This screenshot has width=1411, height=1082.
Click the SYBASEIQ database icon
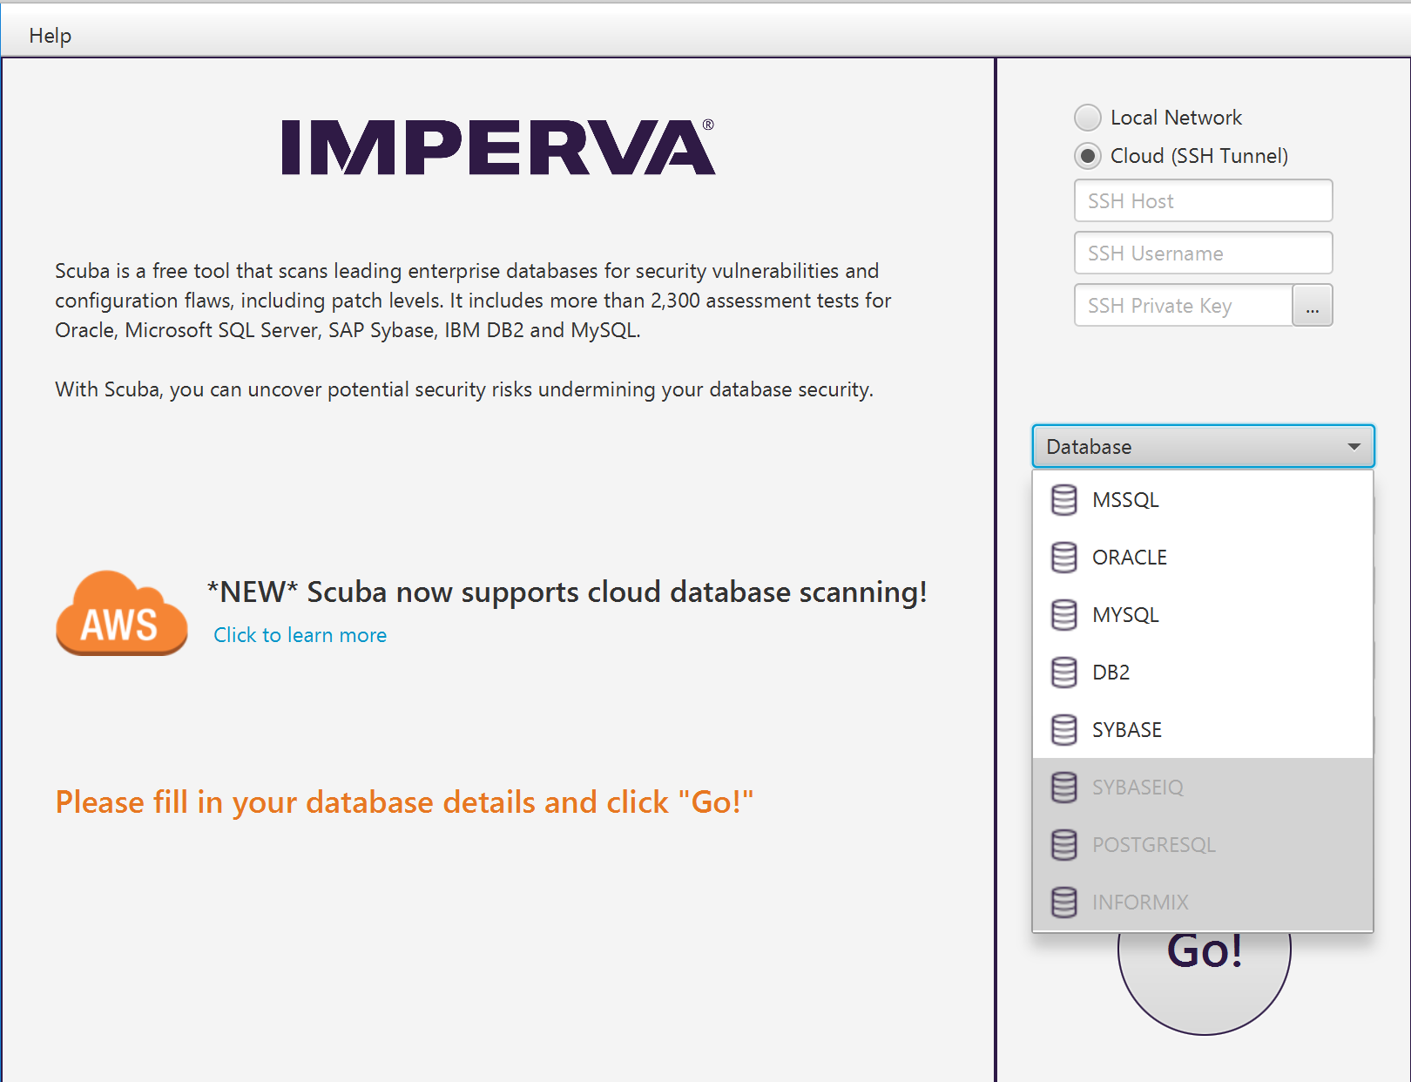pyautogui.click(x=1063, y=788)
